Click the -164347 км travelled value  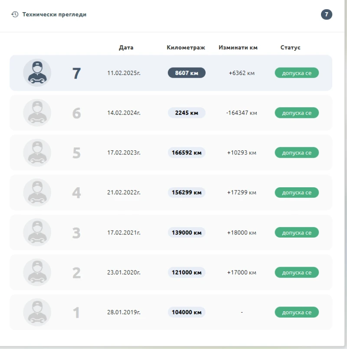point(242,113)
